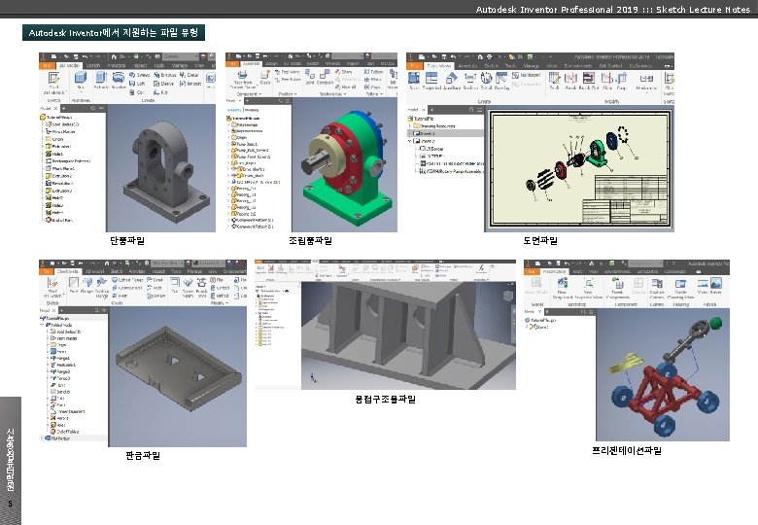The width and height of the screenshot is (758, 525).
Task: Select Extrusion2 in the part browser tree
Action: [58, 176]
